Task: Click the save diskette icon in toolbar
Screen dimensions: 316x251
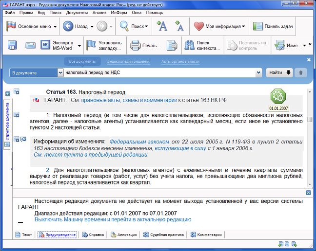Action: [13, 46]
